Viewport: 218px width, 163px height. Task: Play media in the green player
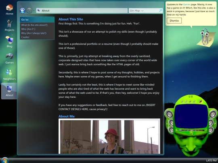tap(186, 101)
